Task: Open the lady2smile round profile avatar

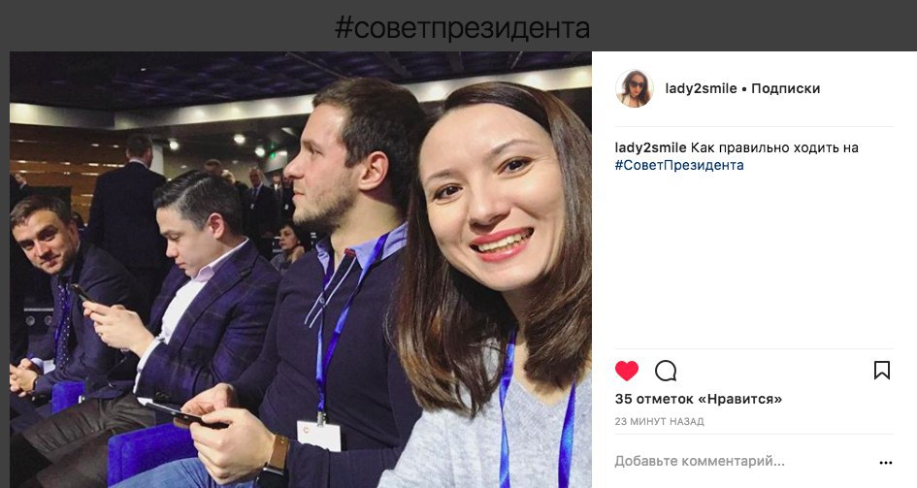Action: click(634, 89)
